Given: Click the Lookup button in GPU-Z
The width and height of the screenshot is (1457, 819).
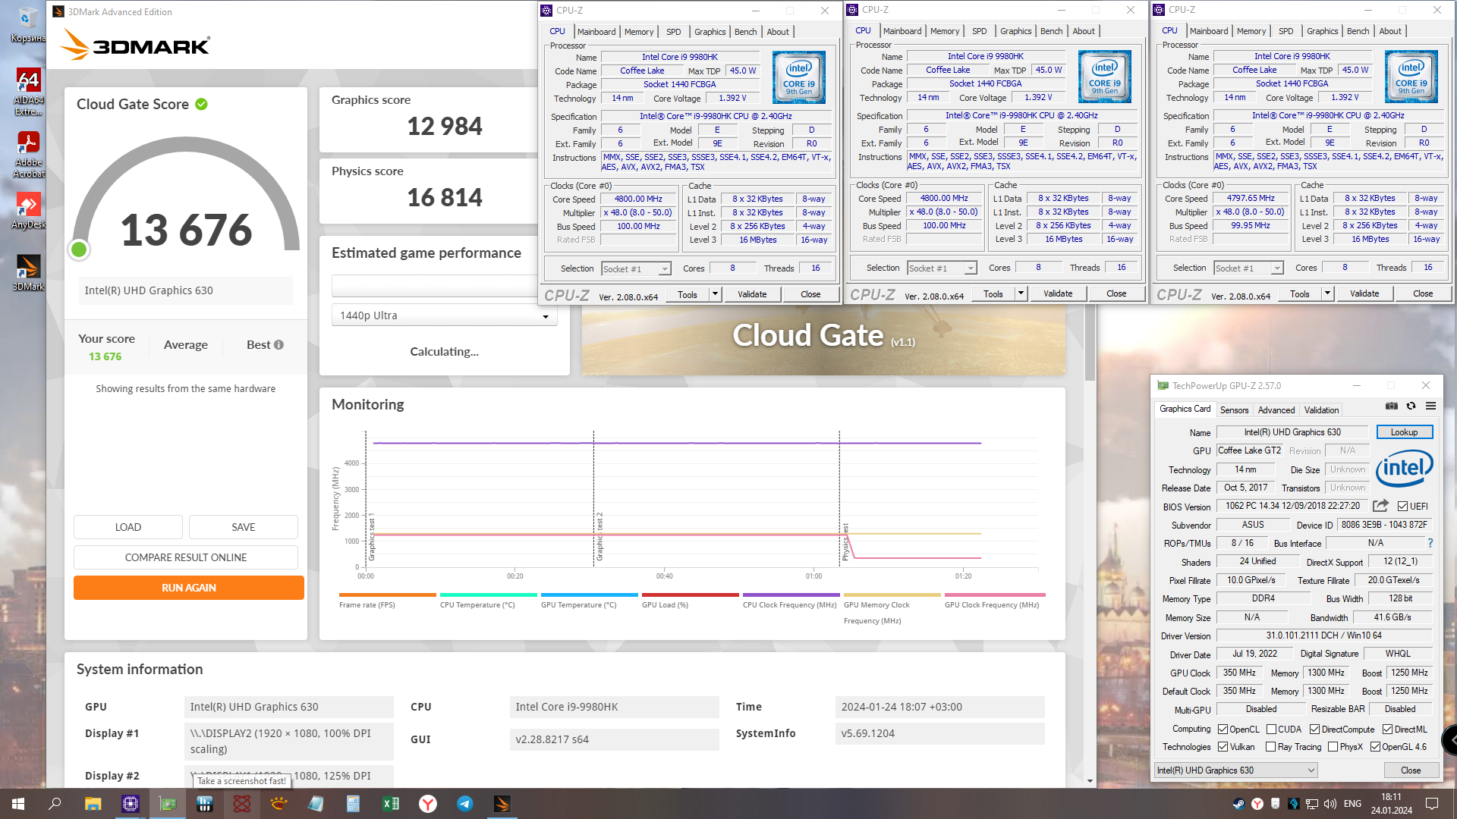Looking at the screenshot, I should tap(1404, 432).
